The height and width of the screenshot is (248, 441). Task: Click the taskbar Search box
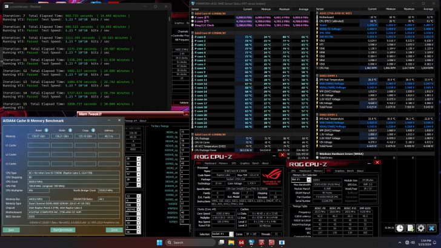(x=190, y=243)
